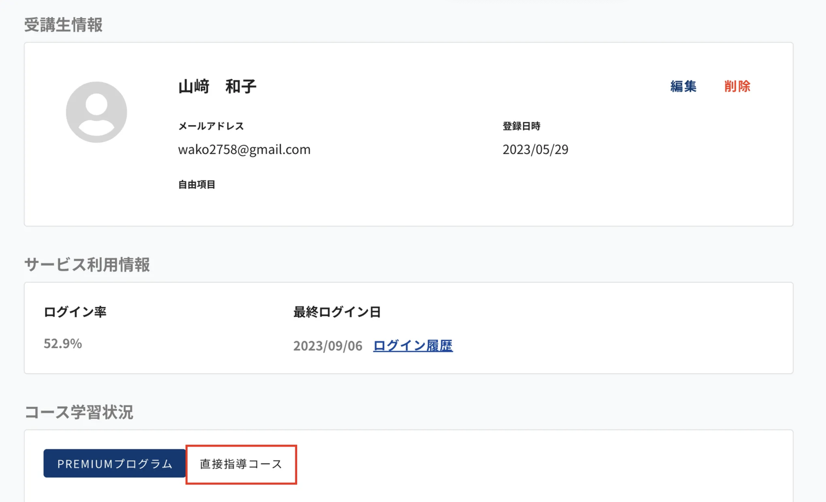Open the ログイン履歴 link
This screenshot has height=502, width=826.
tap(413, 346)
